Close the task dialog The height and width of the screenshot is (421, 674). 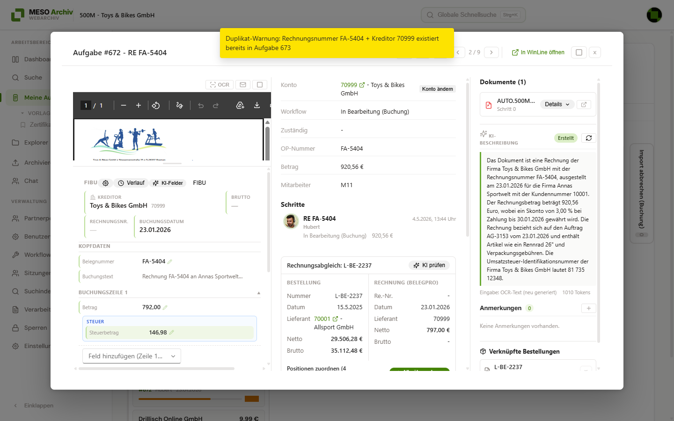[595, 52]
